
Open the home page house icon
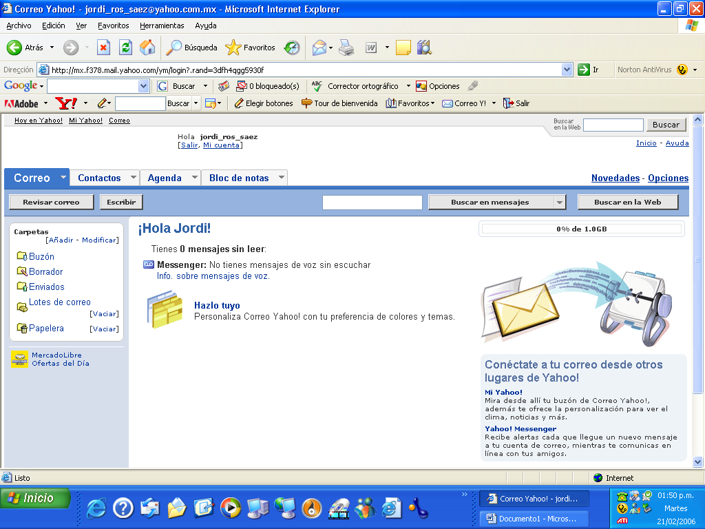147,48
